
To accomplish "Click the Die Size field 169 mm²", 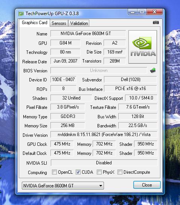I will pyautogui.click(x=115, y=52).
